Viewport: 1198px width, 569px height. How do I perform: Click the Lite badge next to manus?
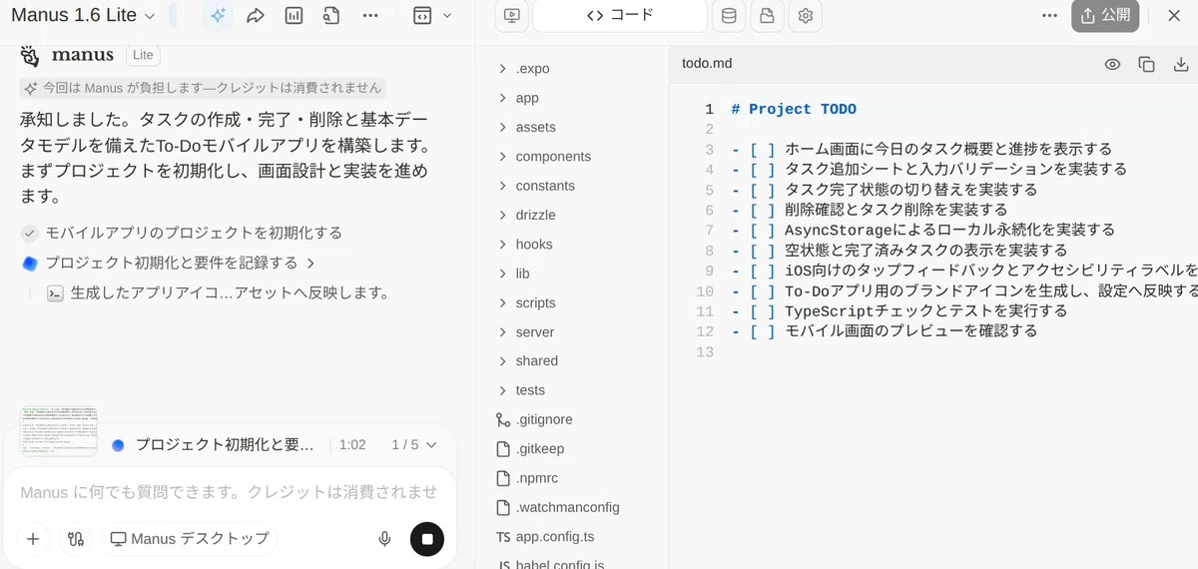[x=144, y=55]
